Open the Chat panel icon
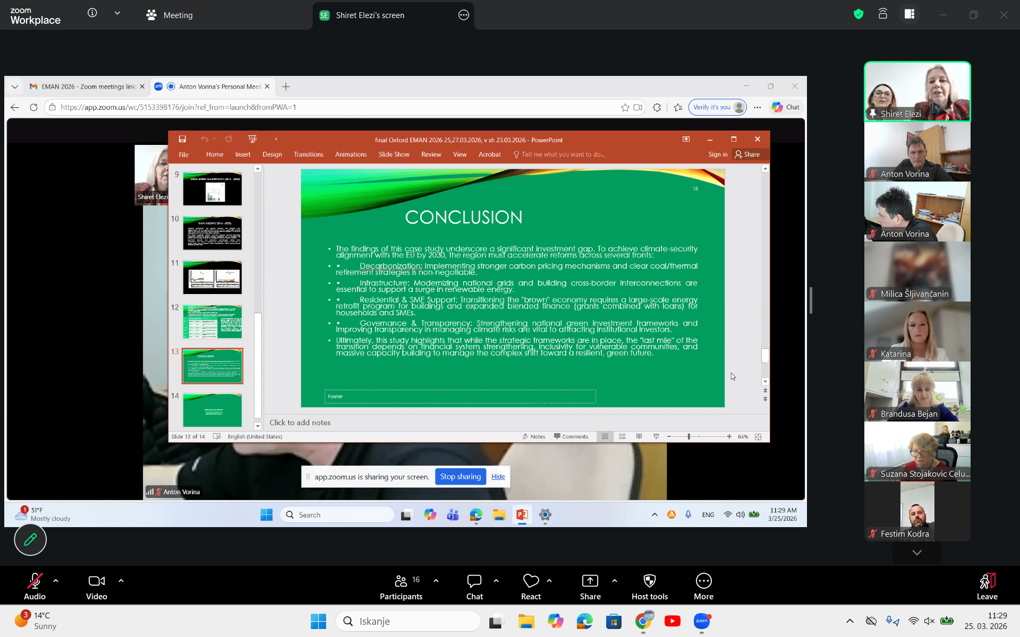The image size is (1020, 637). pos(474,581)
